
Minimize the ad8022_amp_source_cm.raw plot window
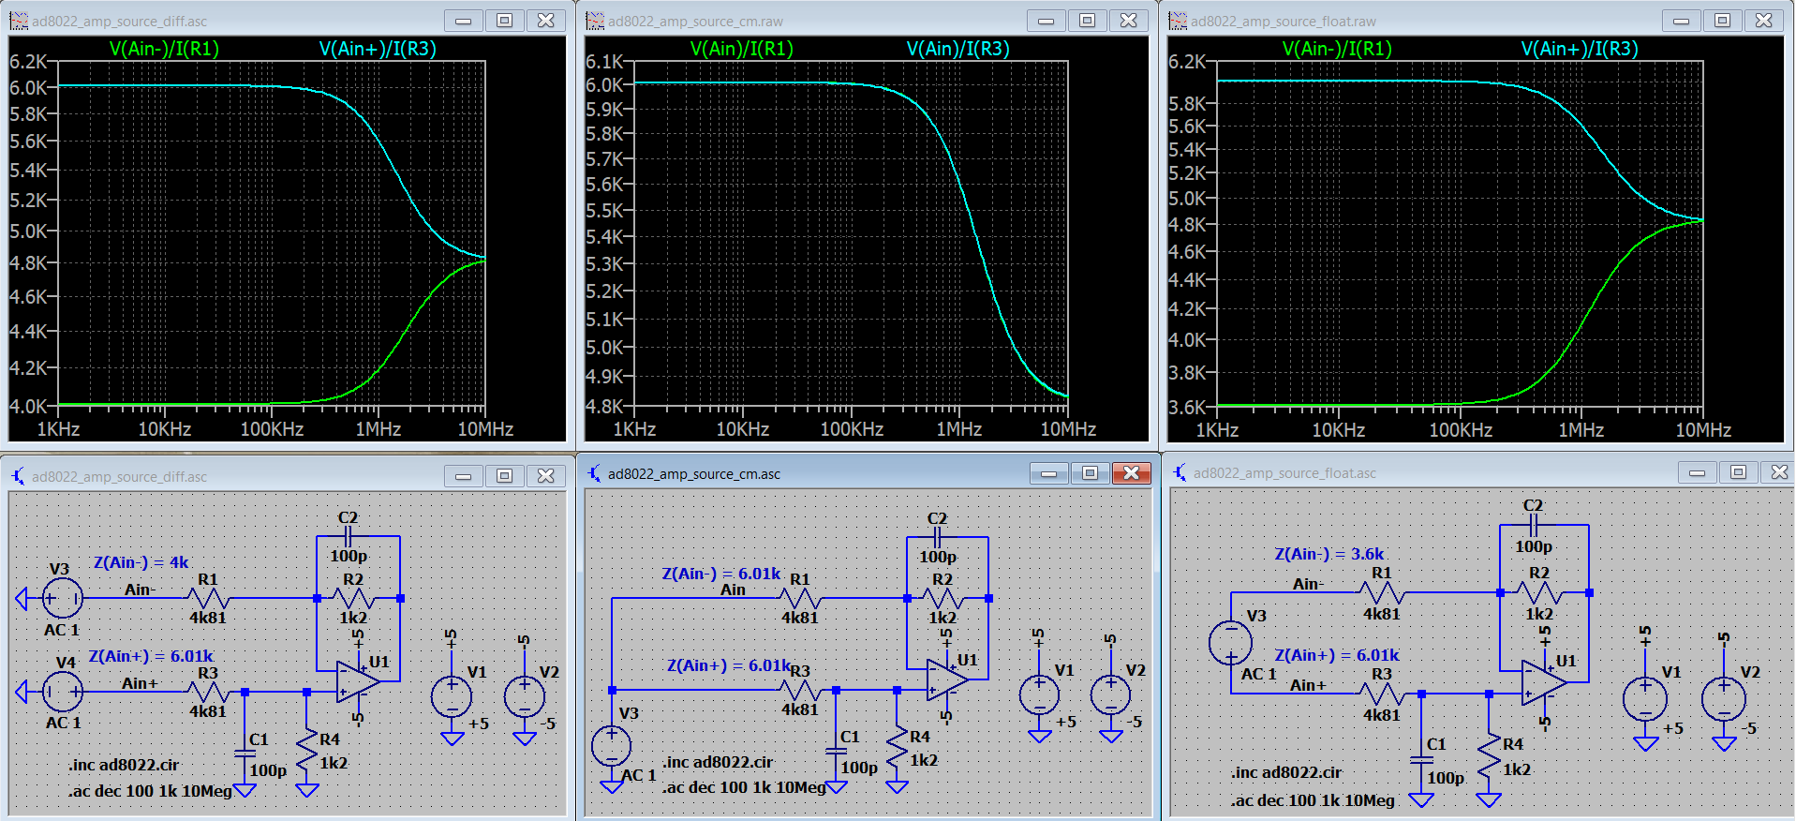pyautogui.click(x=1046, y=21)
